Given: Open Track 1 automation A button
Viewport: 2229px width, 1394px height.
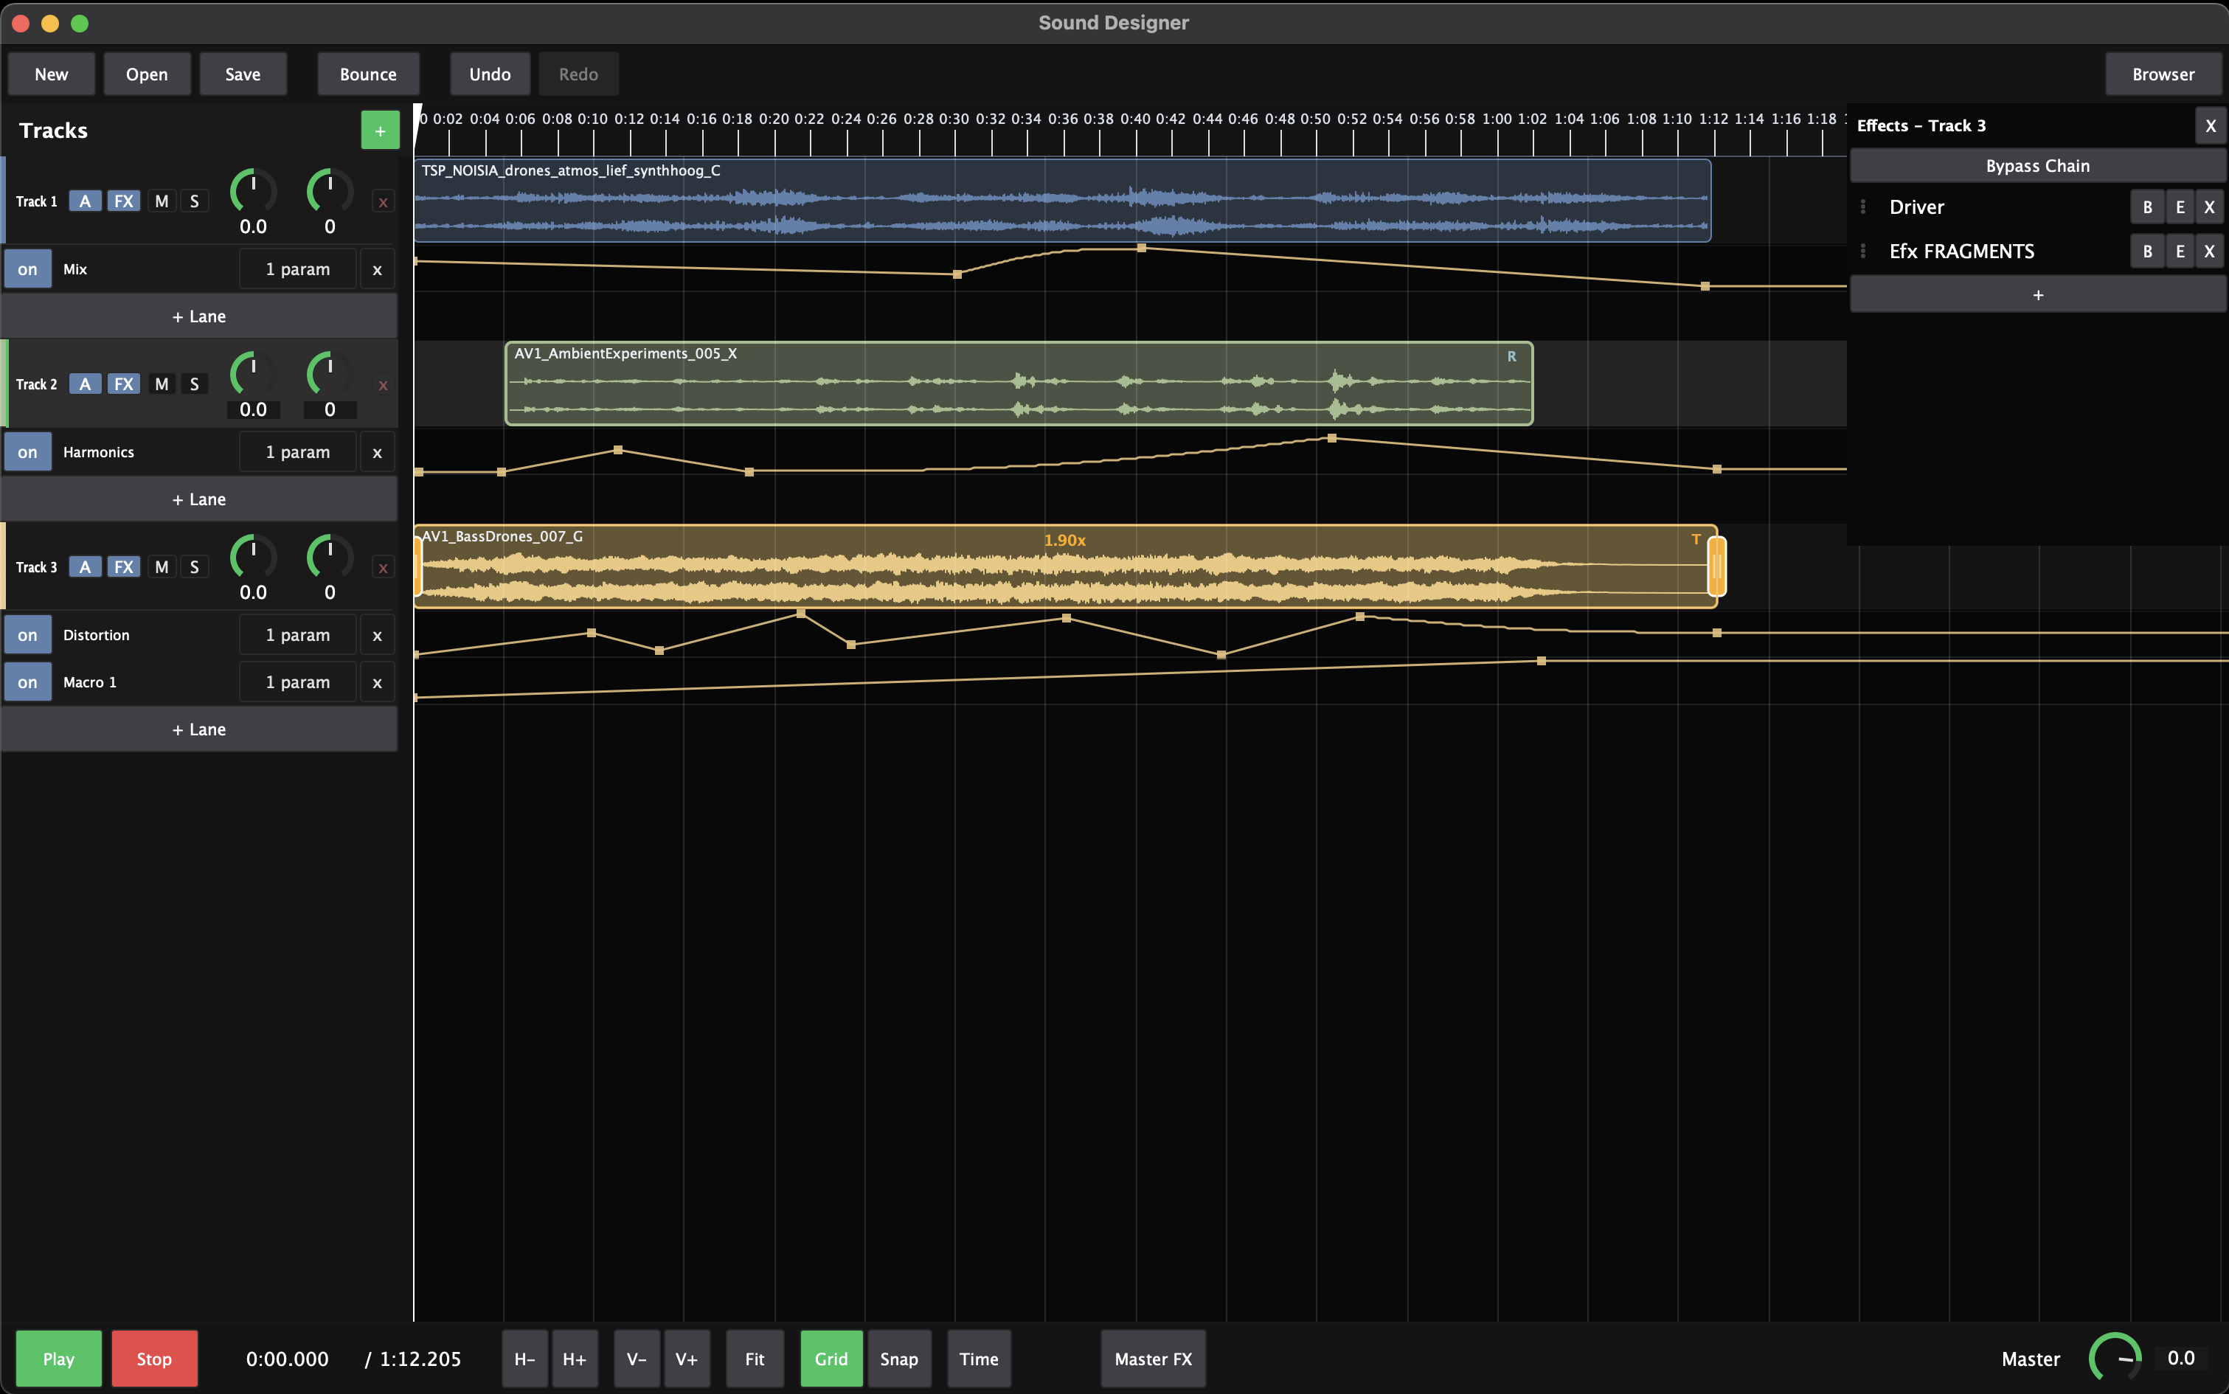Looking at the screenshot, I should pyautogui.click(x=85, y=201).
